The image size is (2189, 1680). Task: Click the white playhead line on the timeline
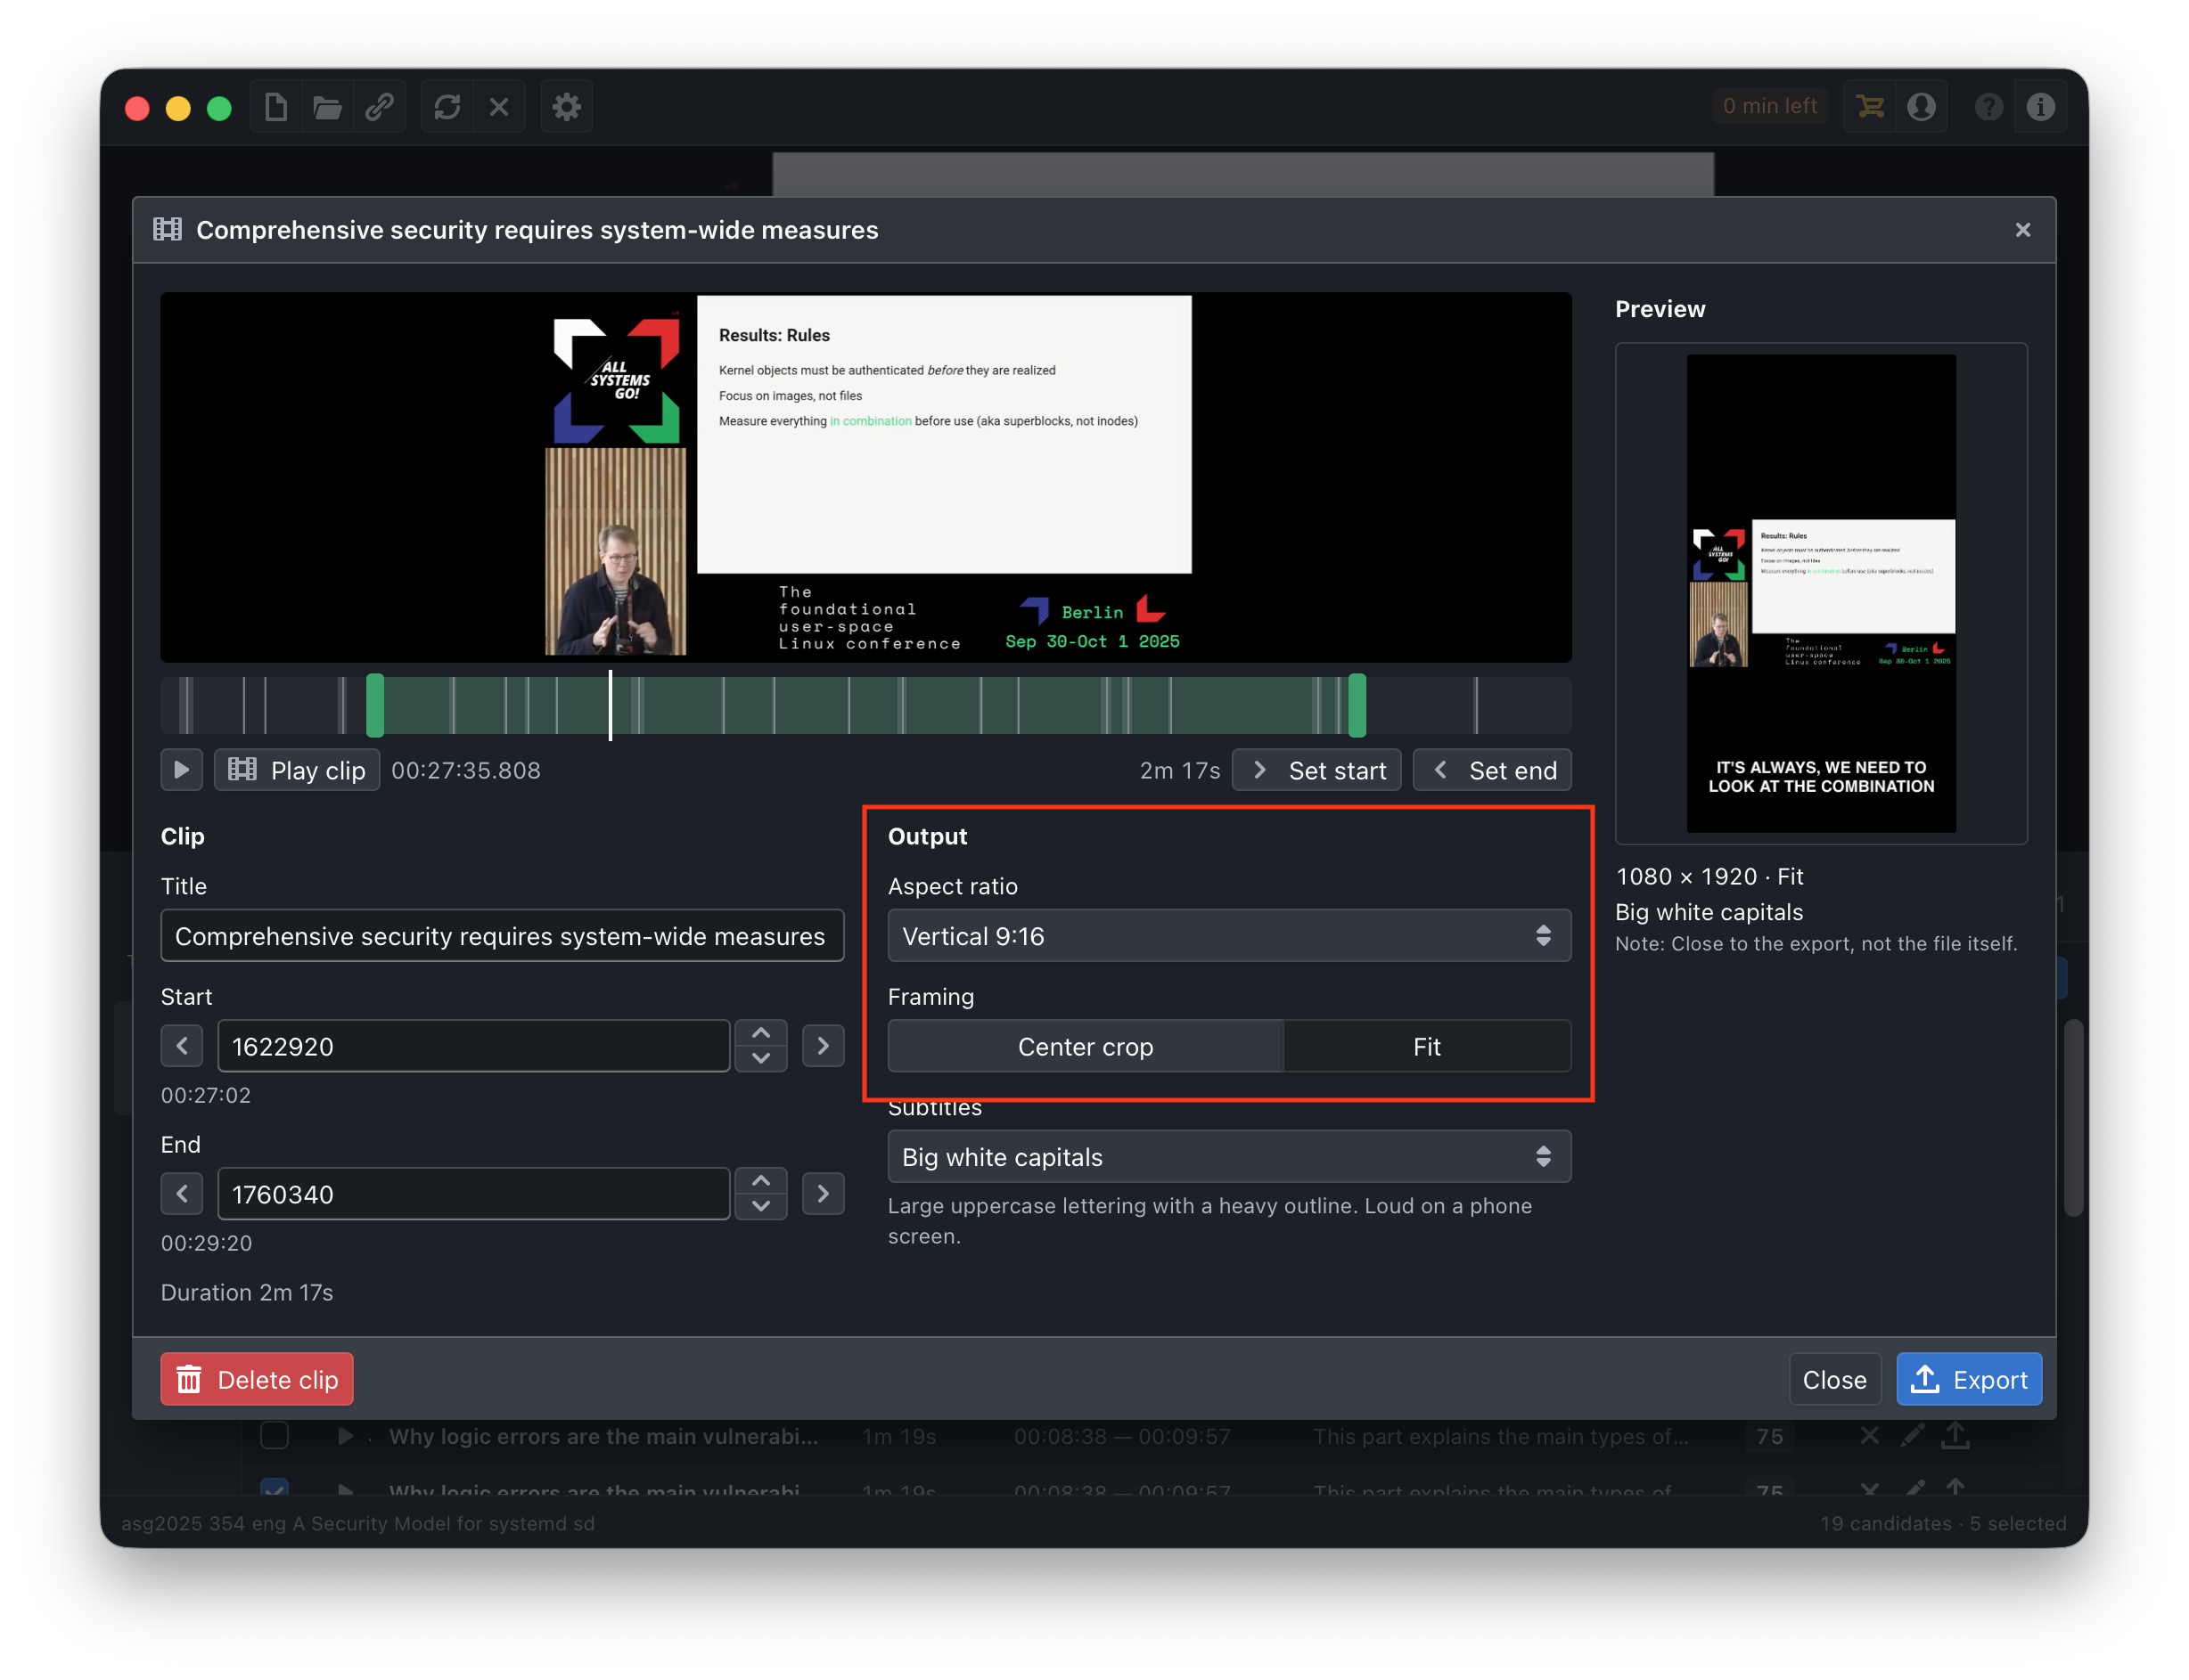[611, 706]
